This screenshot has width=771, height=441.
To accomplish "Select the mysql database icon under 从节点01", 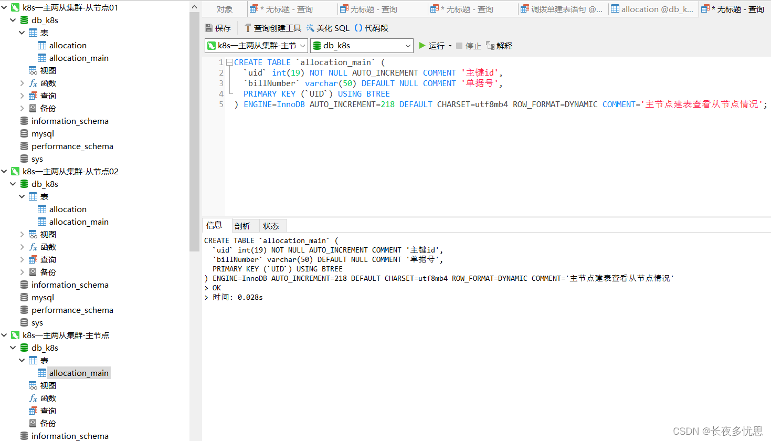I will 24,134.
